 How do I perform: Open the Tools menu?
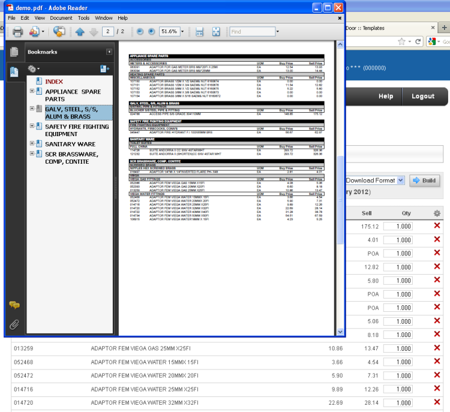click(83, 18)
